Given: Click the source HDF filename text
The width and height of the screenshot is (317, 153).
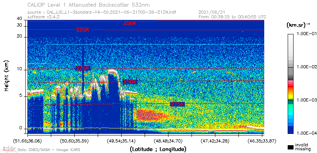Looking at the screenshot, I should (111, 12).
